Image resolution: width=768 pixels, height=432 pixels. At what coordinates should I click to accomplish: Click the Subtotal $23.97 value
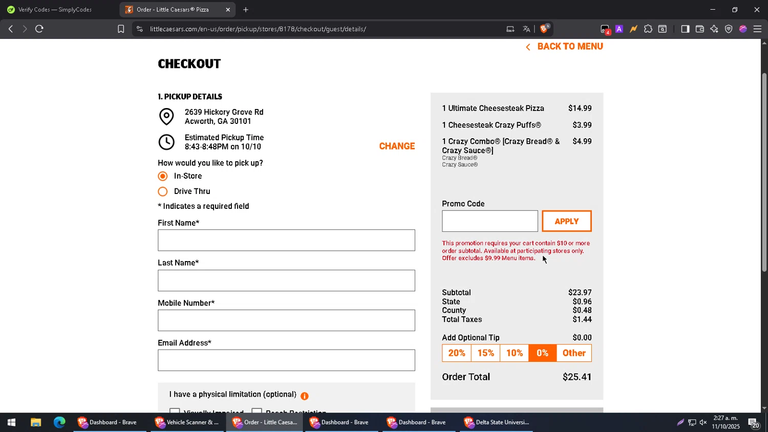tap(580, 293)
